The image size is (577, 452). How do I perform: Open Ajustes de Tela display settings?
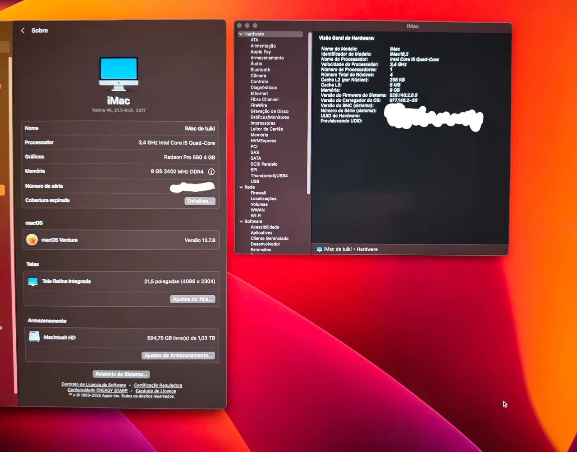click(x=192, y=299)
